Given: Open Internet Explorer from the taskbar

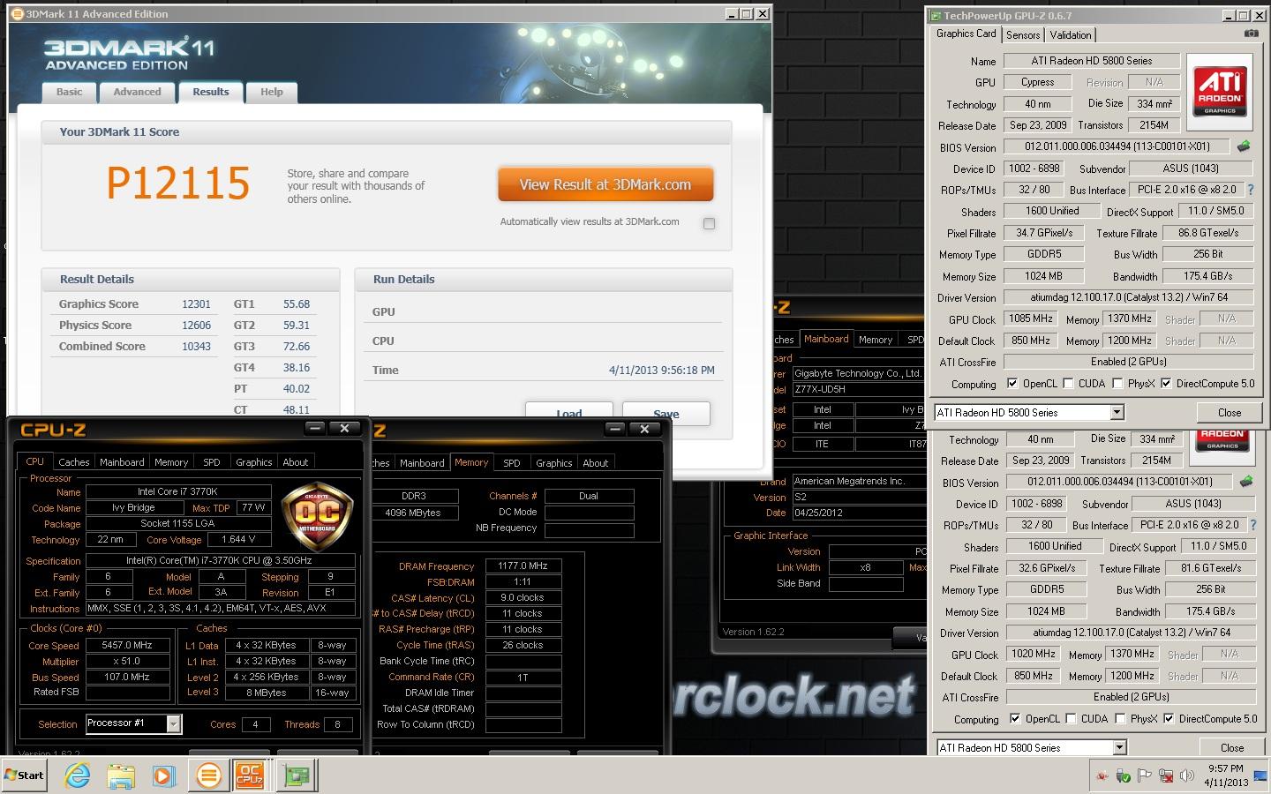Looking at the screenshot, I should pyautogui.click(x=79, y=775).
